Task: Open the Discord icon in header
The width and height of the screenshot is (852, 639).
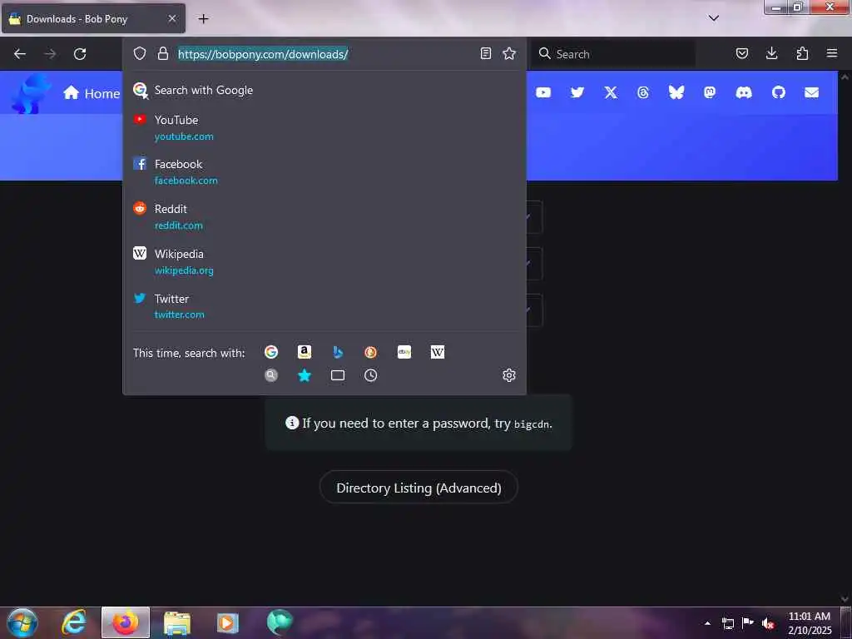Action: [x=743, y=92]
